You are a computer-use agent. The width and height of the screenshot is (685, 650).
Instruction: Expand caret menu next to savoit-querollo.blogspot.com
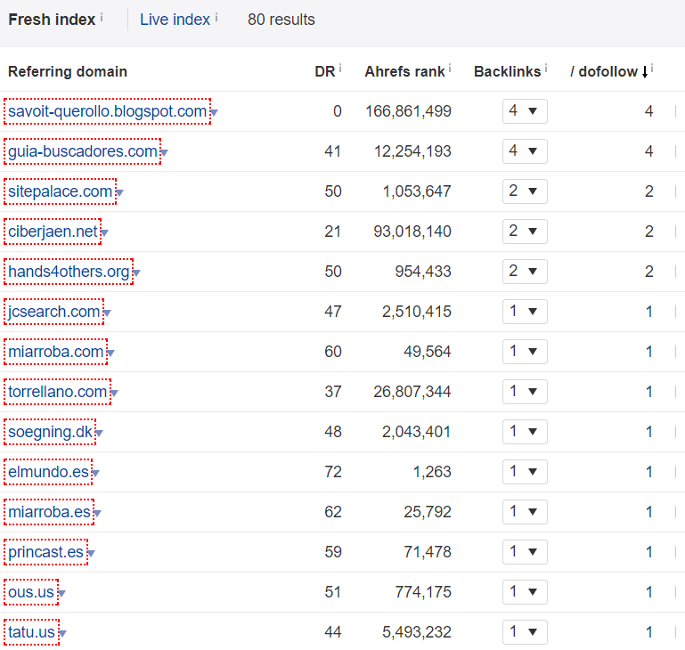214,113
